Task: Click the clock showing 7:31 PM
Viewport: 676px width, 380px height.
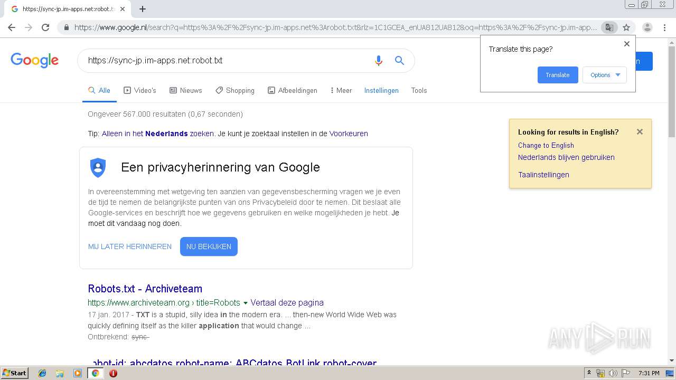Action: point(649,373)
